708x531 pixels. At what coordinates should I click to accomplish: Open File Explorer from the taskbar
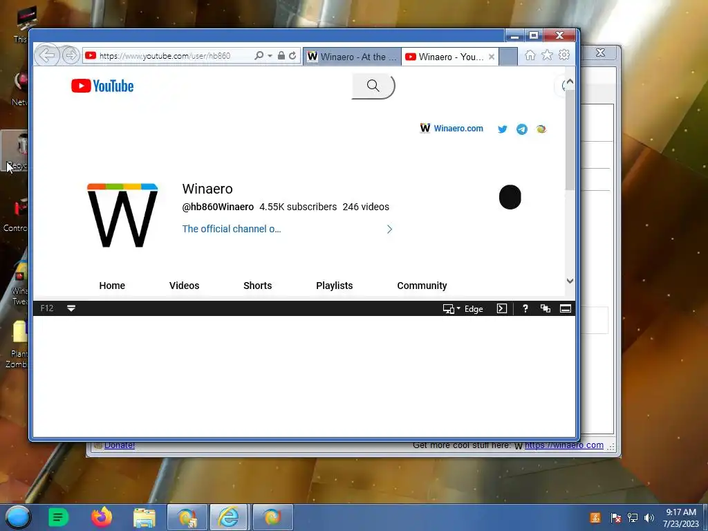pos(145,517)
